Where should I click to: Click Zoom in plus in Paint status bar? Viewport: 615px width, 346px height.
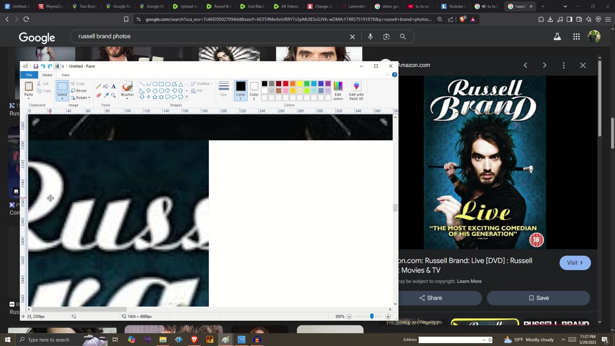coord(388,316)
